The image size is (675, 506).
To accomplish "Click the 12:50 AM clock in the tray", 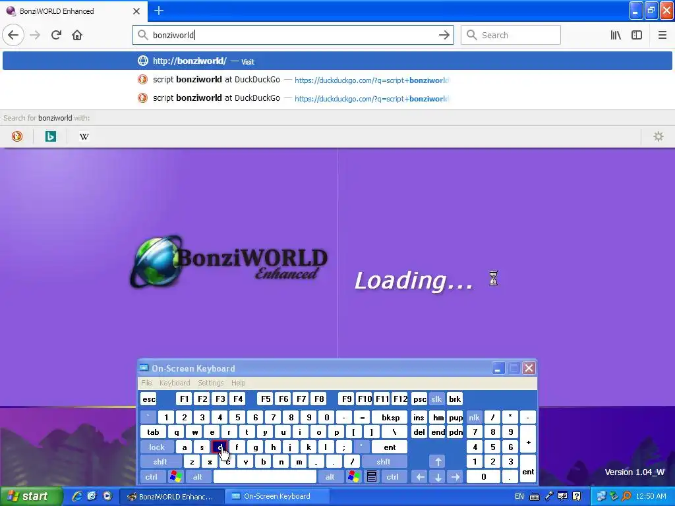I will 651,496.
